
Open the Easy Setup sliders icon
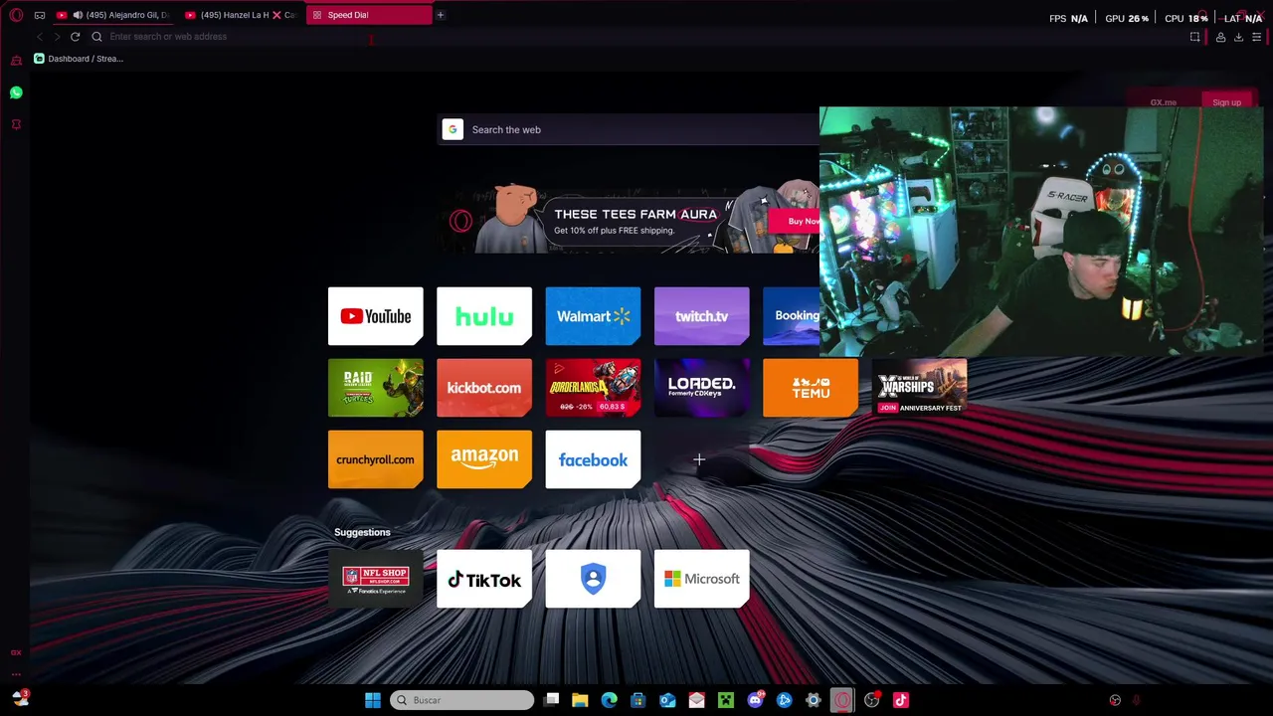click(1257, 37)
